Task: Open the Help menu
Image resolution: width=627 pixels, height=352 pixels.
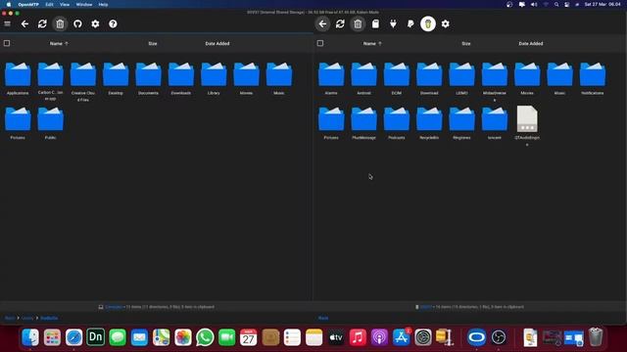Action: point(103,4)
